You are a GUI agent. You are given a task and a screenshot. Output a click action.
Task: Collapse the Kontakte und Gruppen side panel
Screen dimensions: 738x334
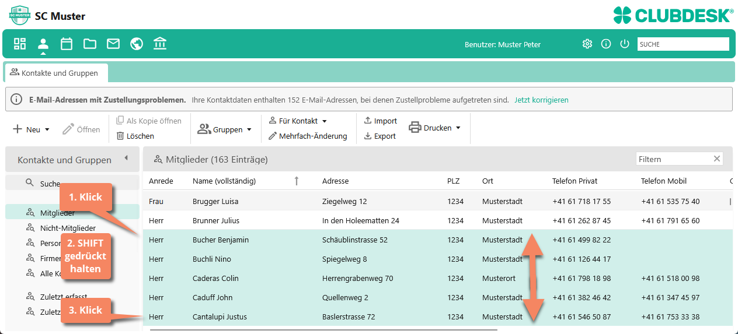click(126, 159)
